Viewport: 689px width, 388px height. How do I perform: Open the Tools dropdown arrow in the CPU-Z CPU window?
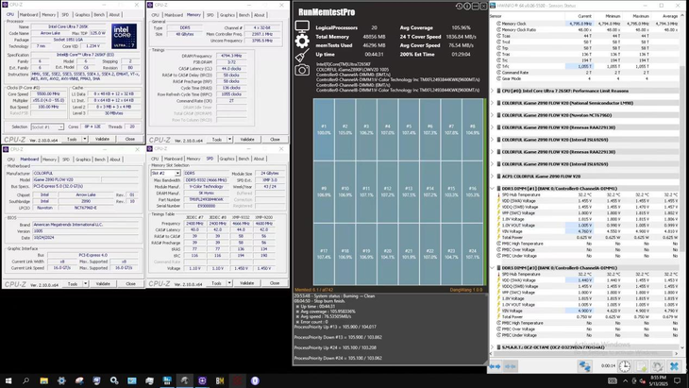tap(84, 139)
